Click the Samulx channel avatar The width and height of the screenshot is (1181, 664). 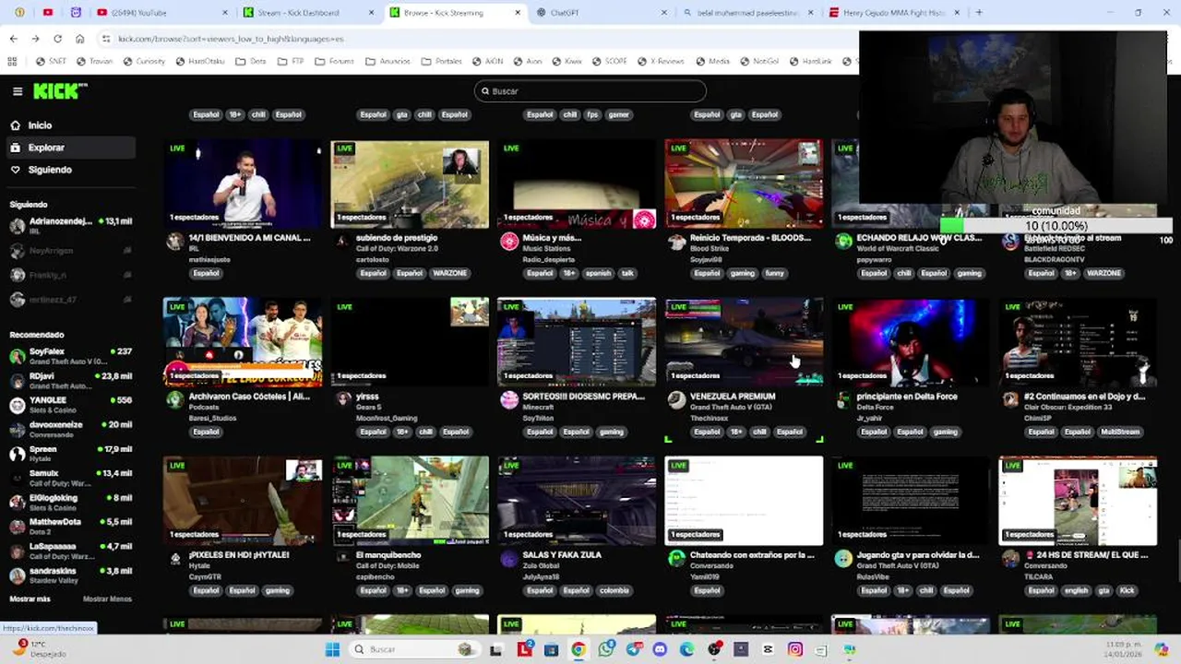[18, 477]
